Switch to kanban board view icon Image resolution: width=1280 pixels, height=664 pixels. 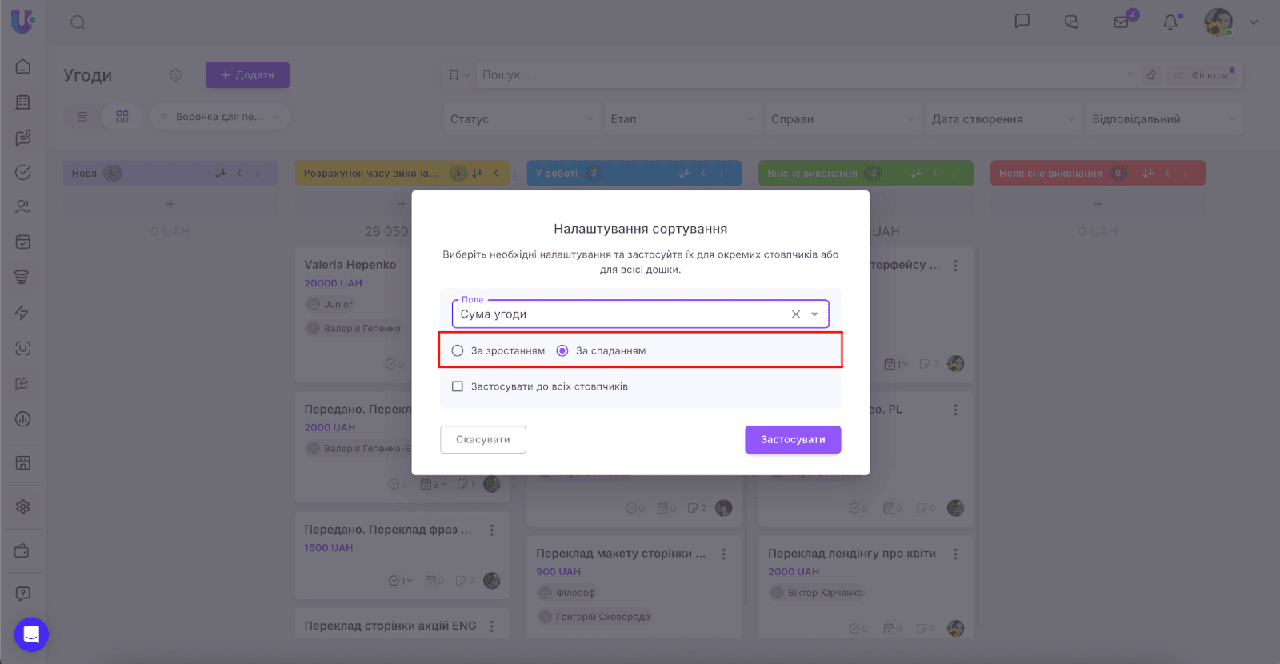click(122, 117)
